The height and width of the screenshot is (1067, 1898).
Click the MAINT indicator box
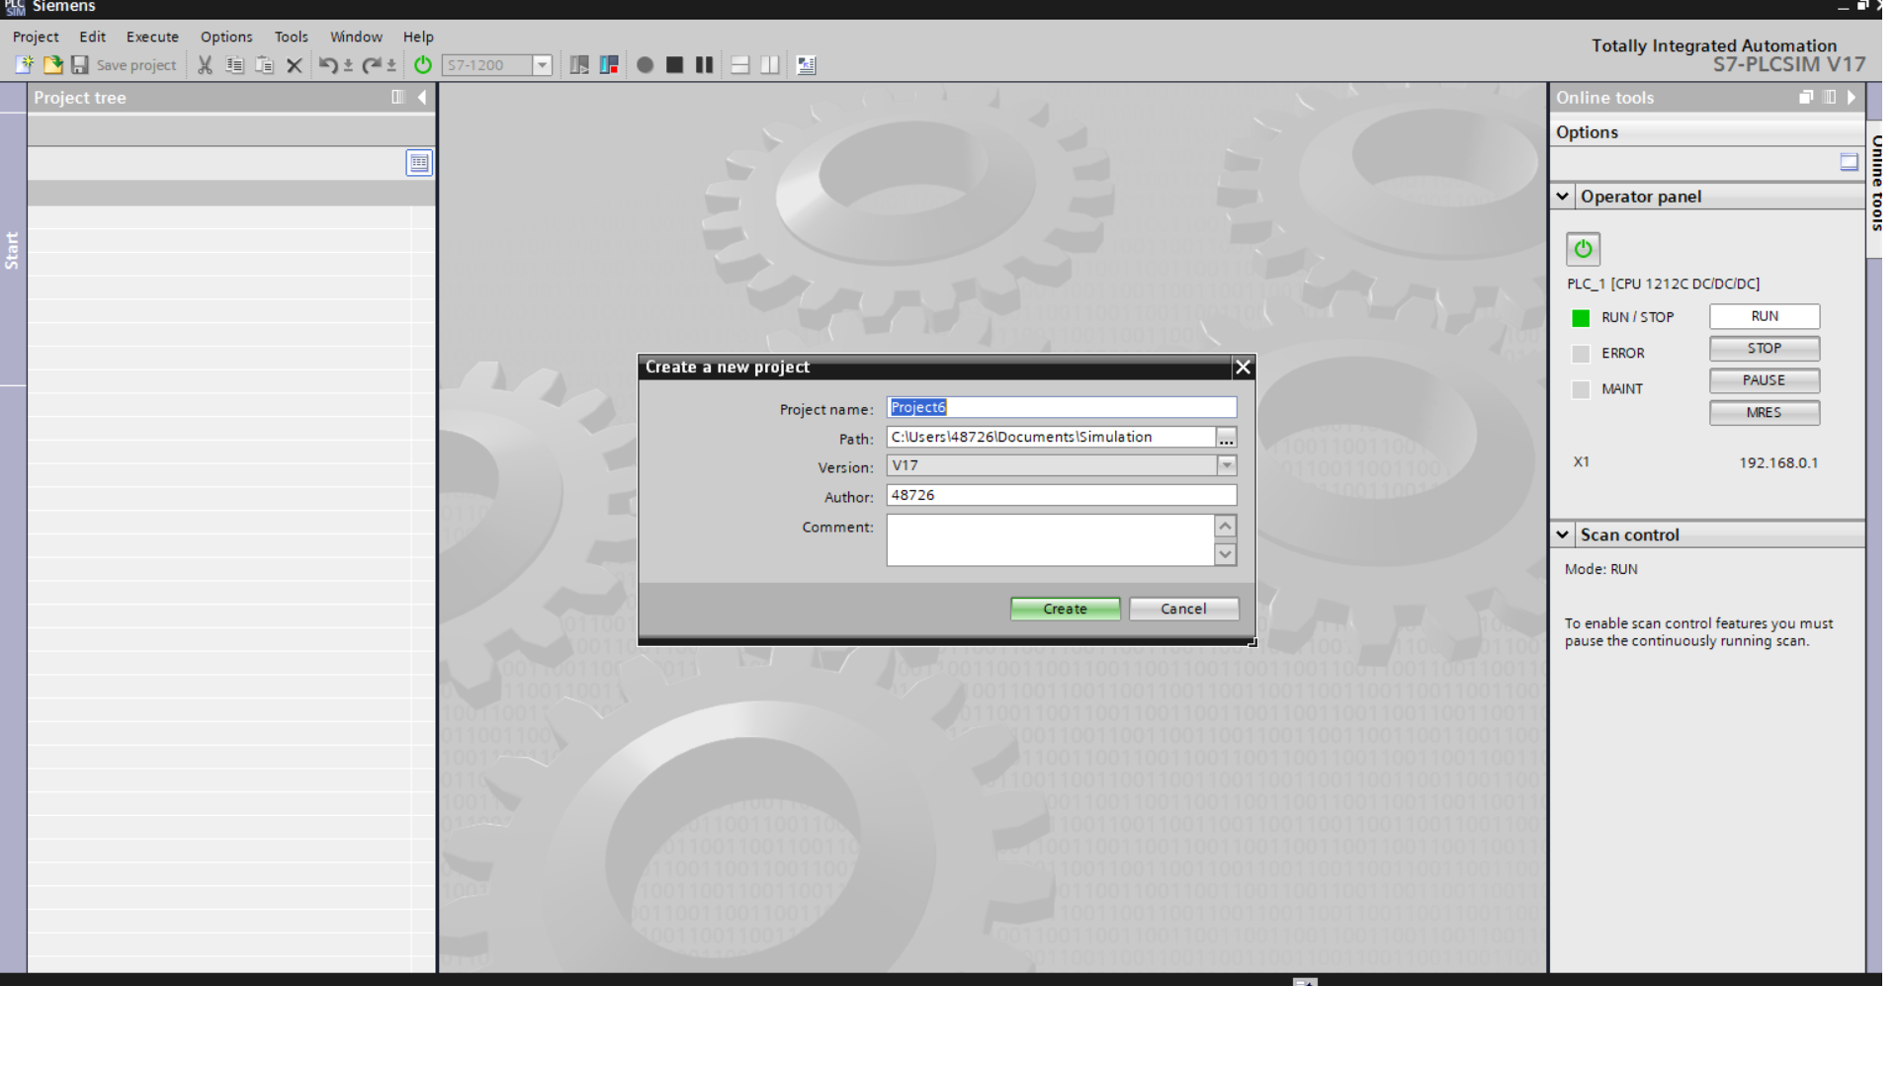click(1581, 389)
